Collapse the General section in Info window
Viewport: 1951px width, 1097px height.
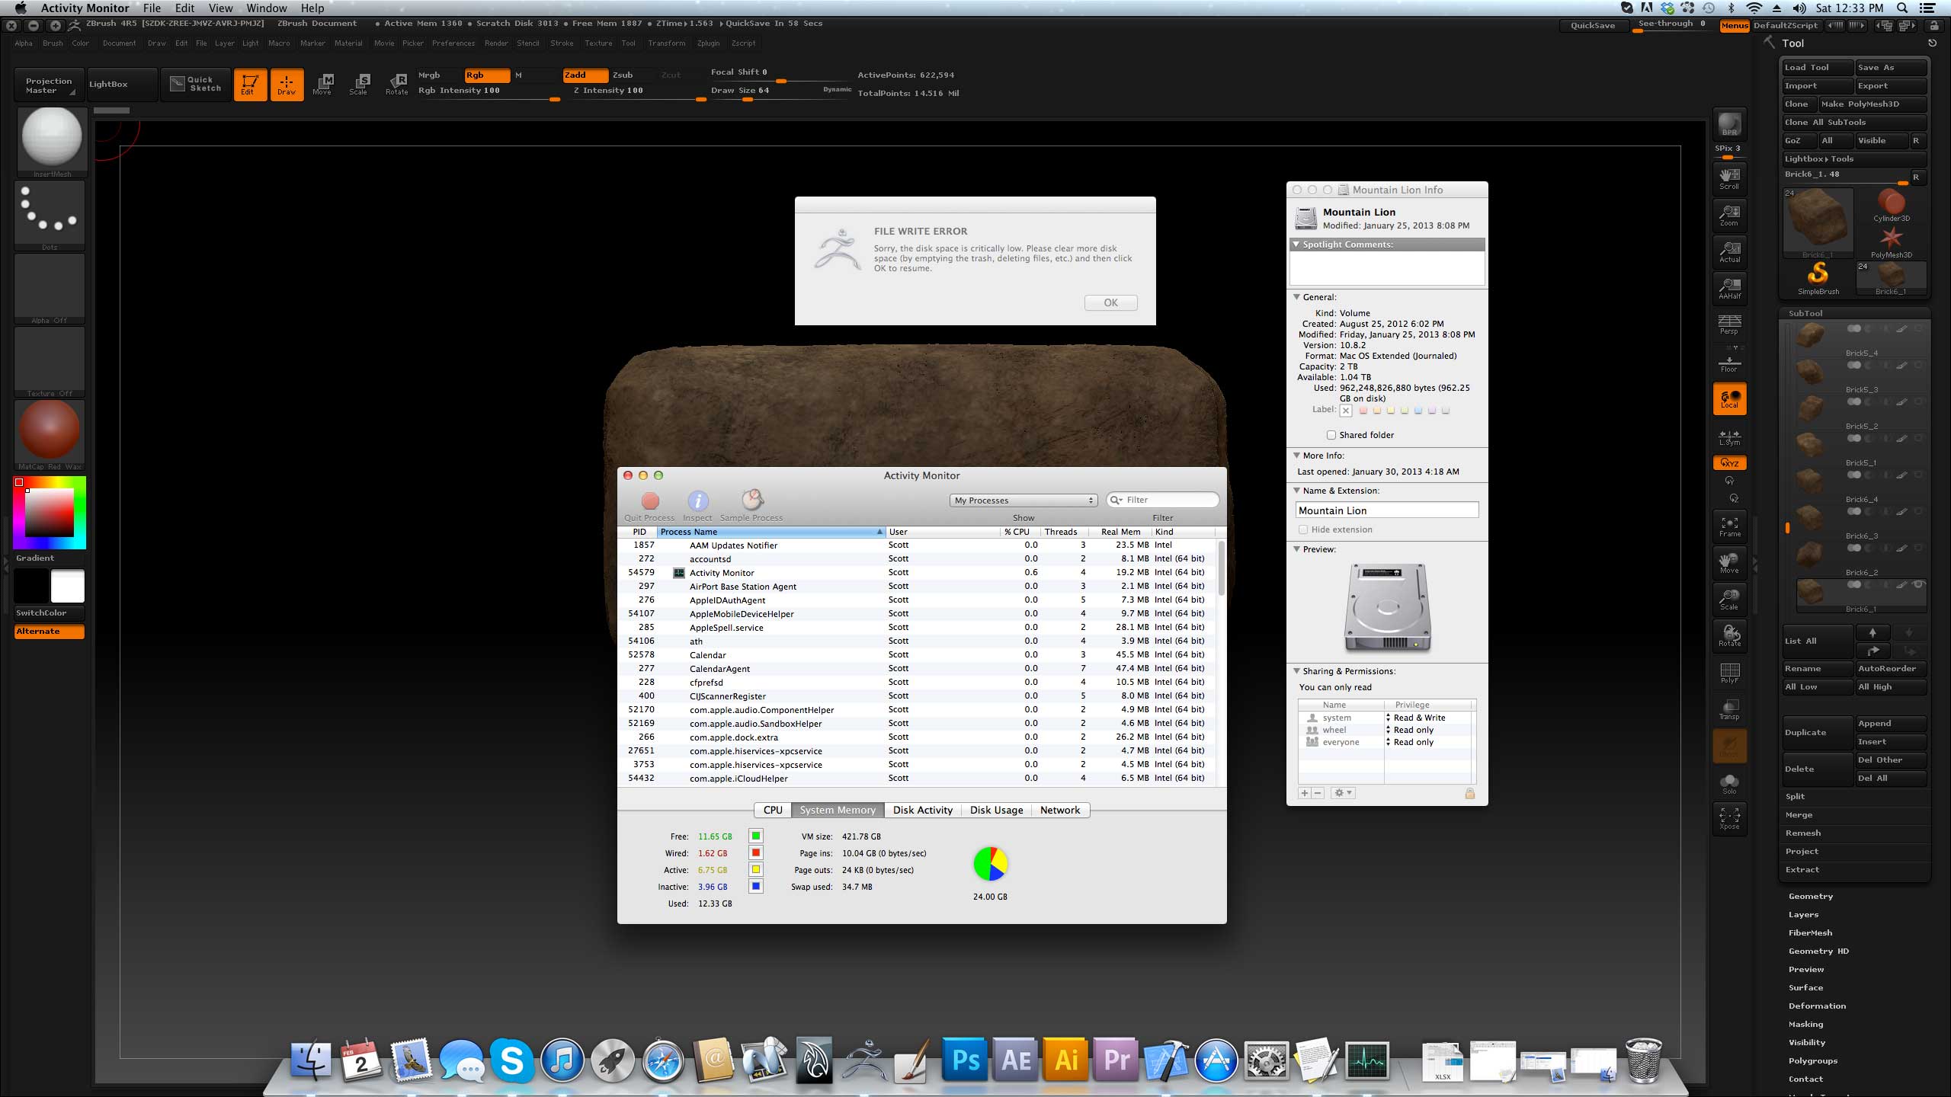(1296, 297)
